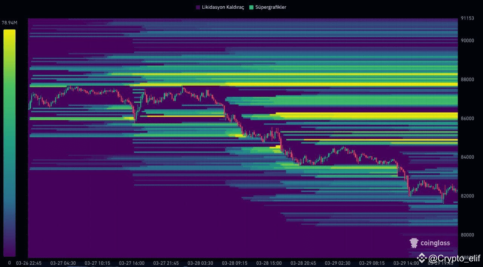483x267 pixels.
Task: Click the coinglass watermark text link
Action: pyautogui.click(x=435, y=243)
